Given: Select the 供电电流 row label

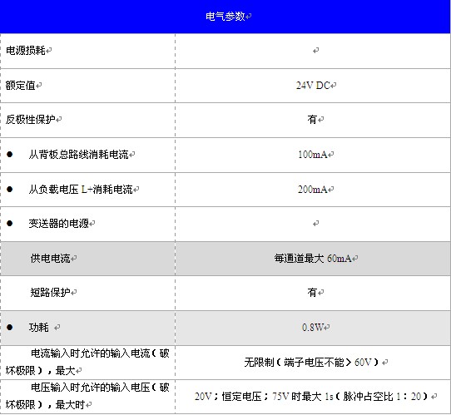Looking at the screenshot, I should pyautogui.click(x=50, y=259).
